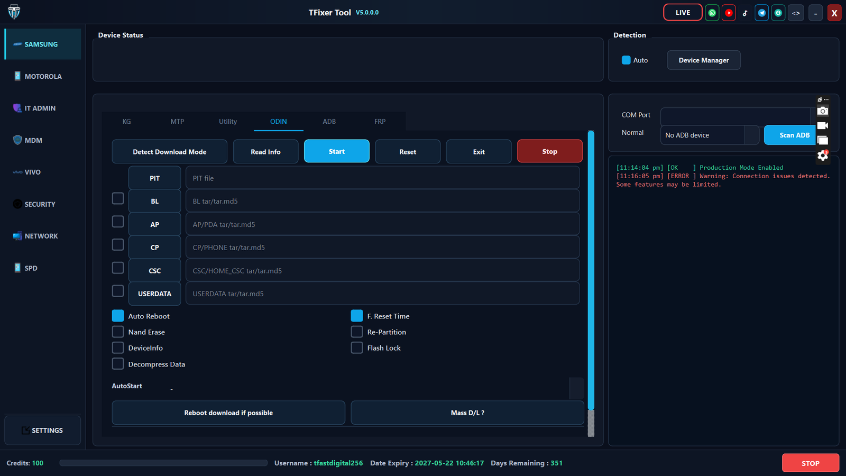Click the STOP button in status bar
The image size is (846, 476).
click(811, 463)
